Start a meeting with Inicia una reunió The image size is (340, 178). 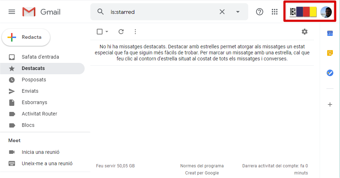click(40, 152)
